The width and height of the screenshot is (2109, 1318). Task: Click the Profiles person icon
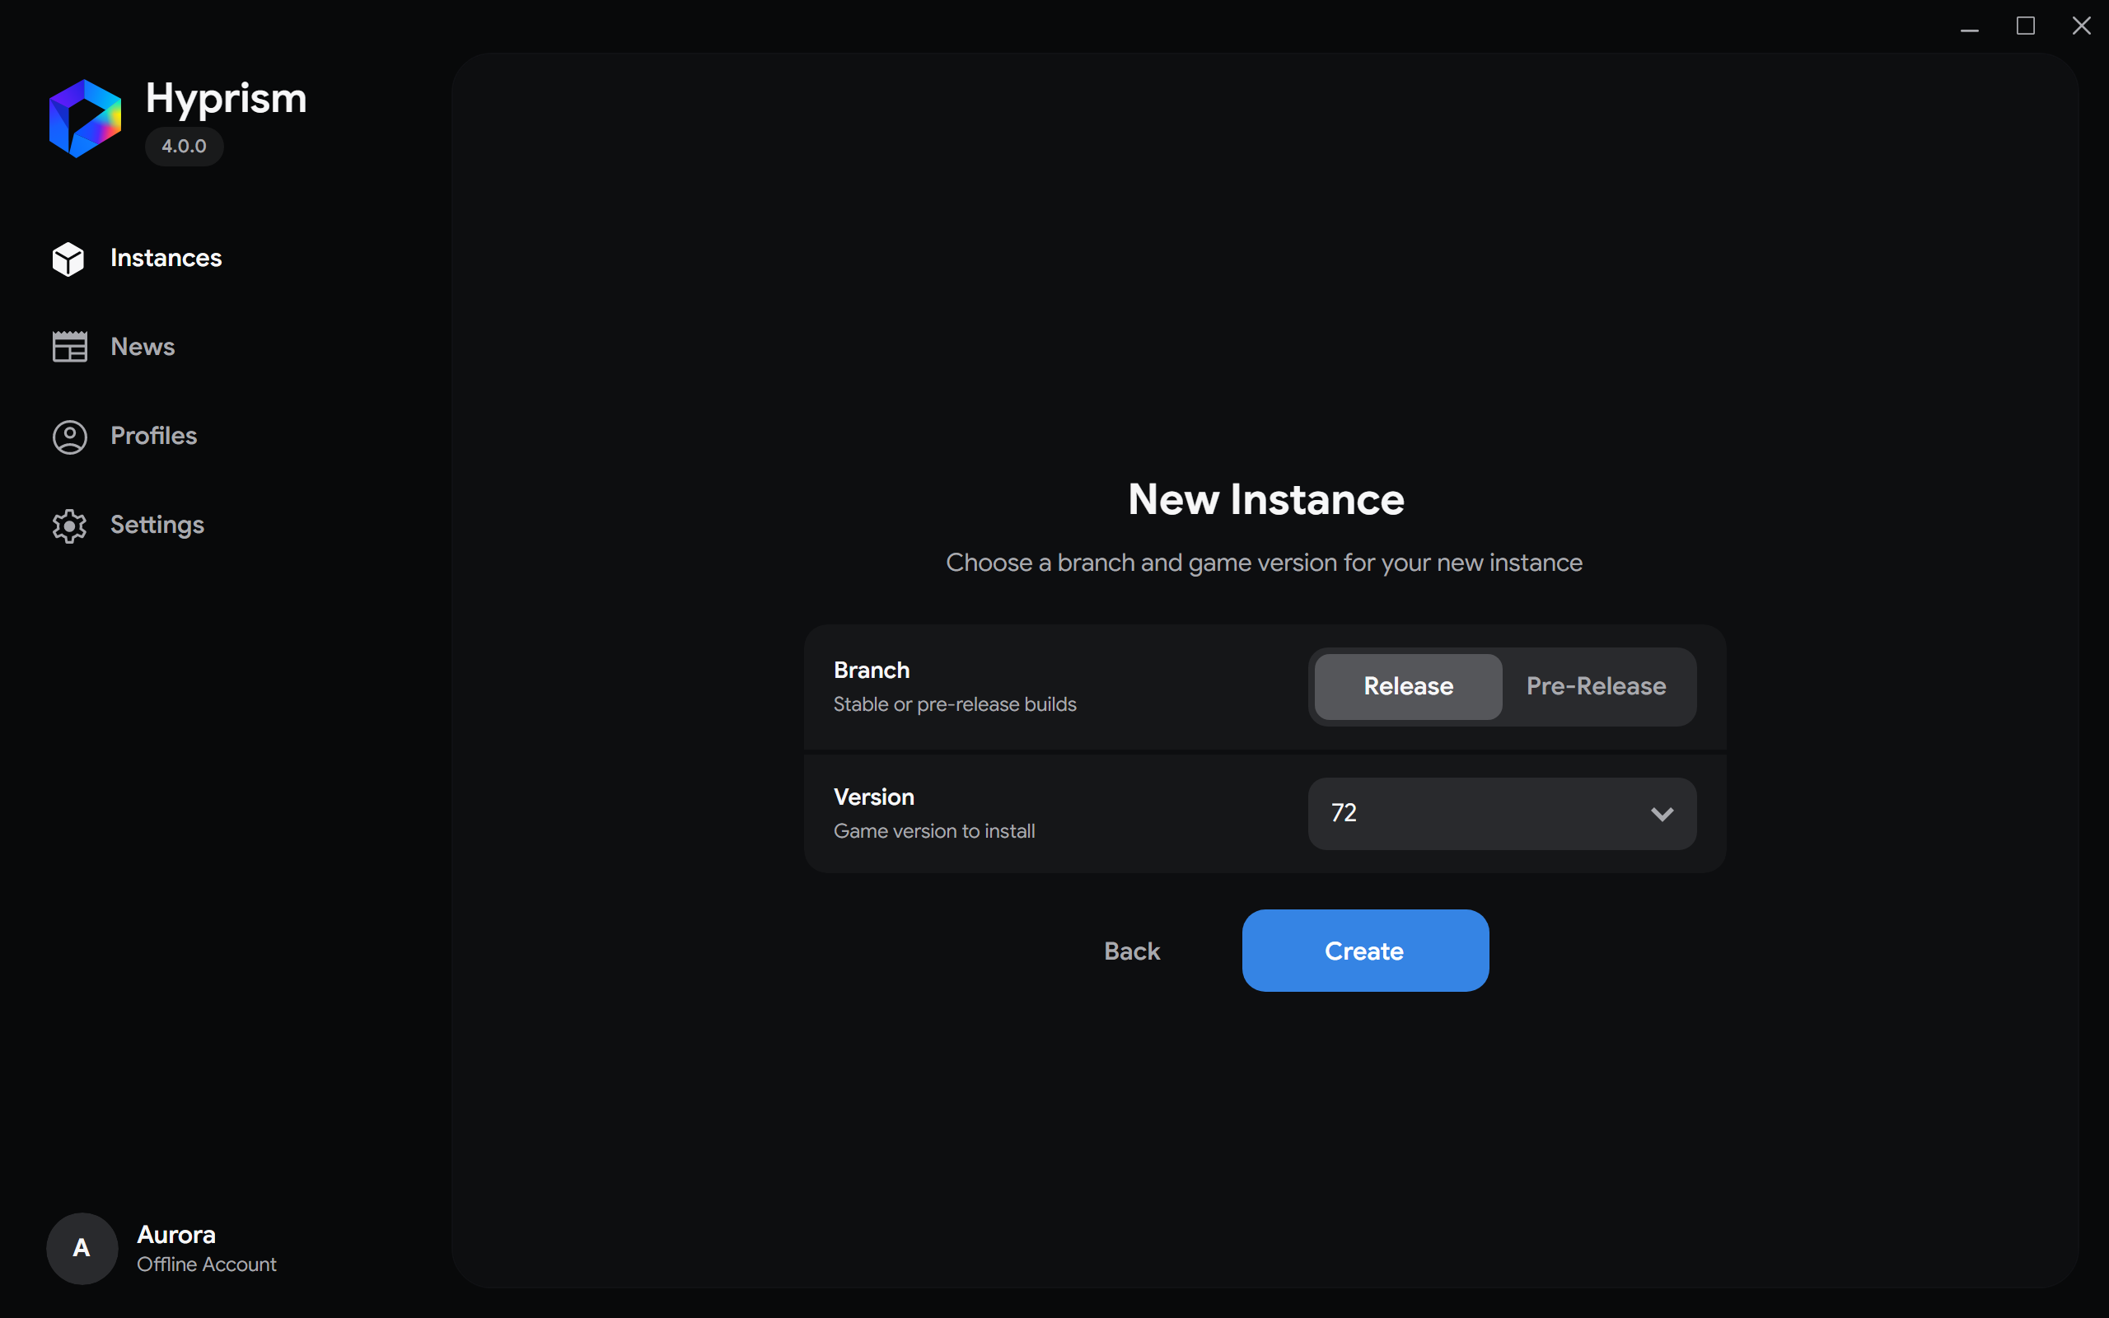point(70,437)
